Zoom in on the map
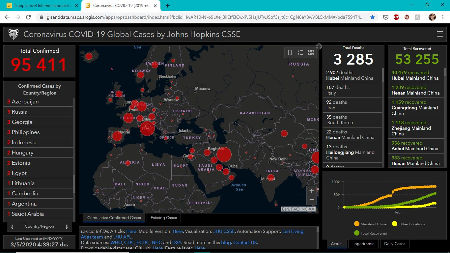Image resolution: width=450 pixels, height=253 pixels. coord(312,191)
